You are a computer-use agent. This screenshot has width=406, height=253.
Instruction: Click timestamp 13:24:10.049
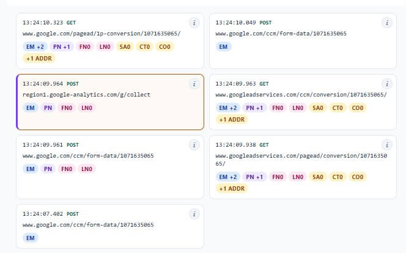(235, 23)
